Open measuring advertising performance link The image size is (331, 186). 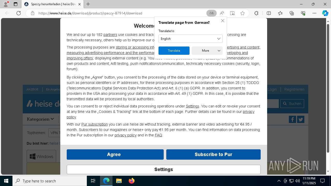point(110,53)
